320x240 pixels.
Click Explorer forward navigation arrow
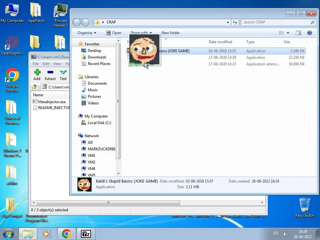pyautogui.click(x=85, y=22)
